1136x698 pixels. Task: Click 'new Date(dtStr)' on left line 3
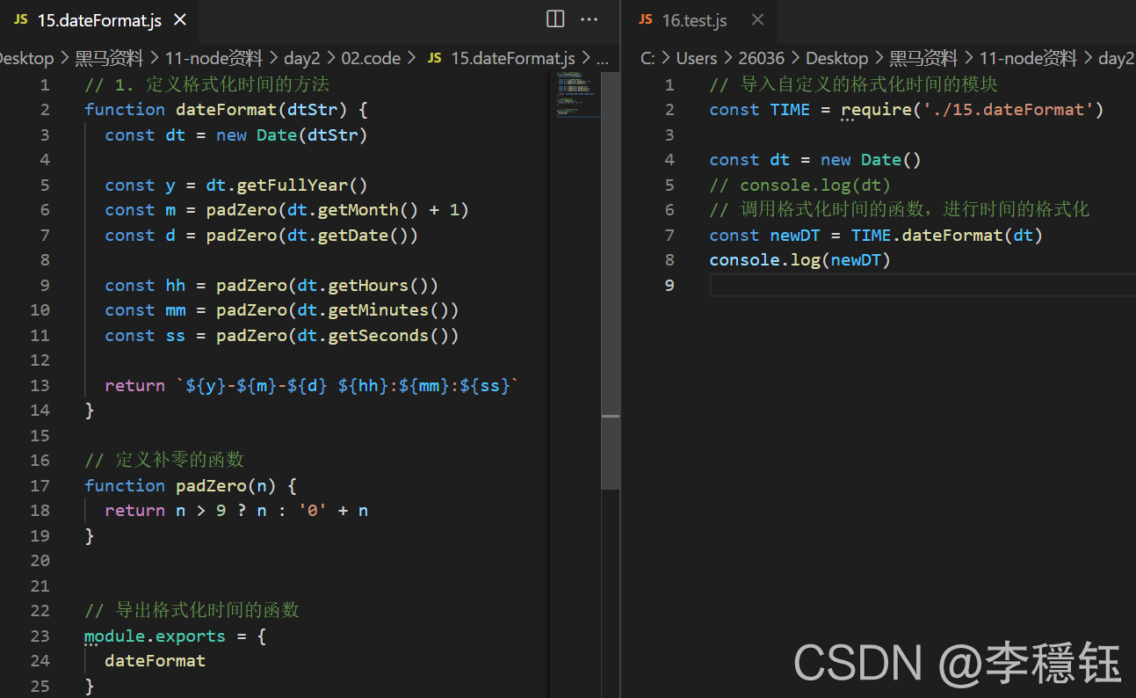[292, 135]
